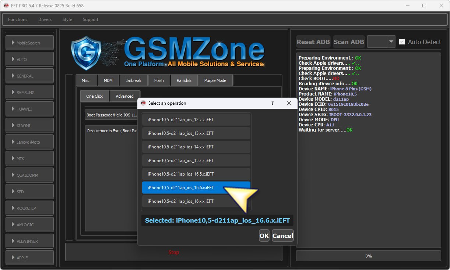Open the AMLOGIC sidebar section
Screen dimensions: 450x270
29,224
